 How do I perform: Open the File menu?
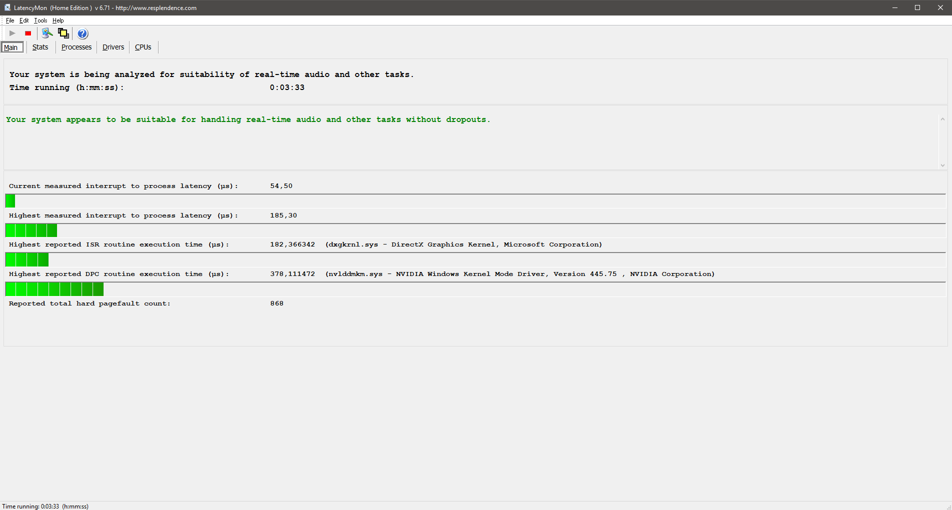point(10,20)
